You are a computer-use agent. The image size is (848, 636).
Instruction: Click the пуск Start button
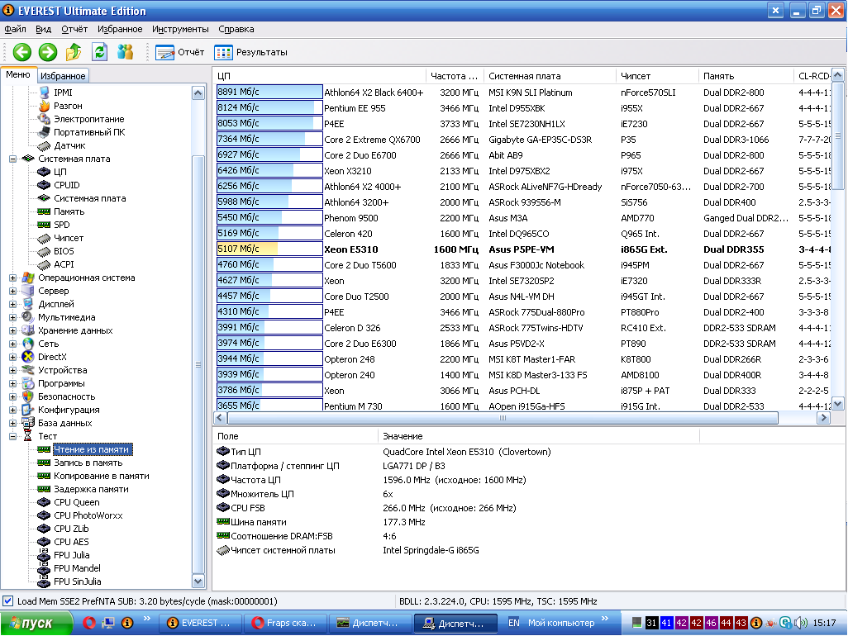pos(36,623)
